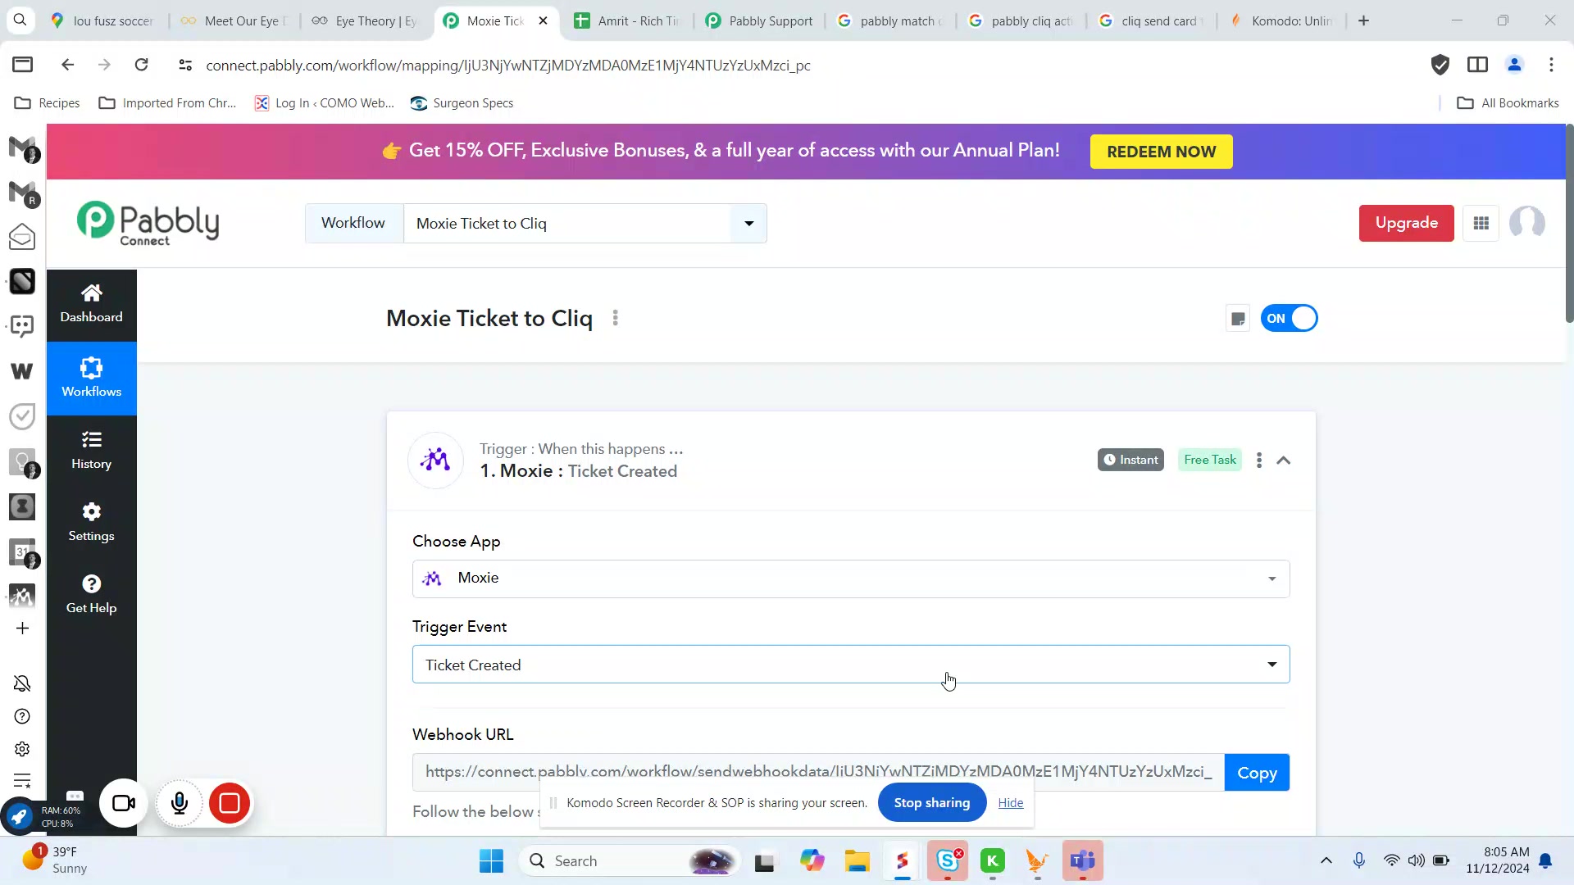Switch to the Eye Theory tab

366,20
